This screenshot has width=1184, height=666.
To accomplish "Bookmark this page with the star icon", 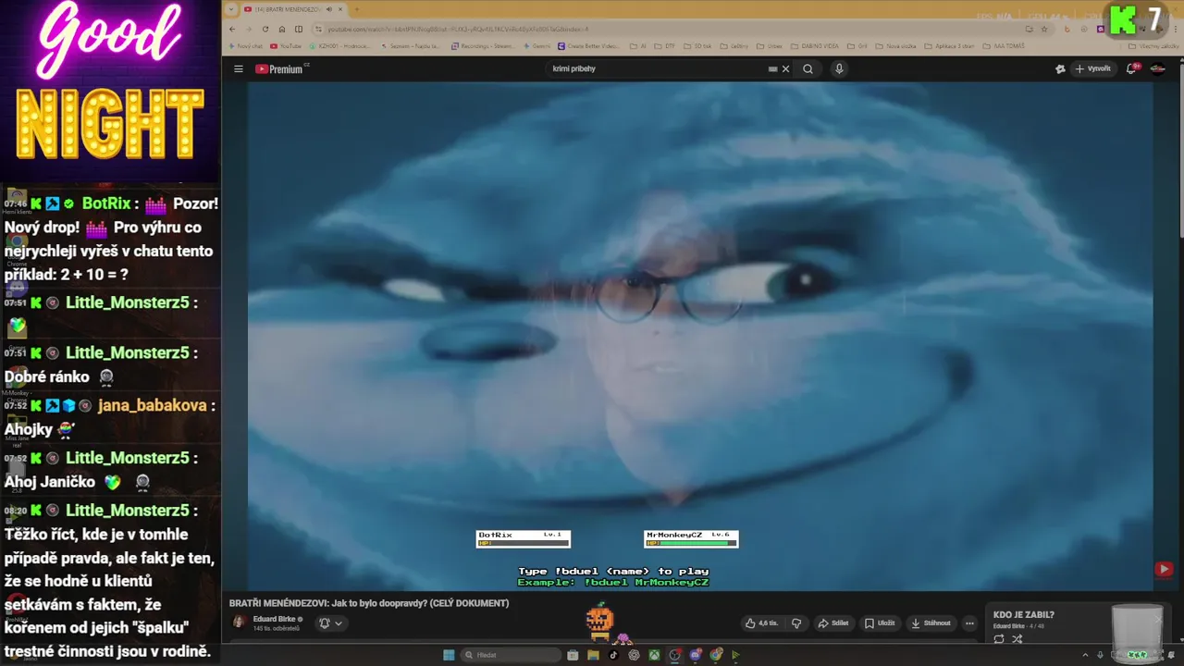I will 1044,29.
